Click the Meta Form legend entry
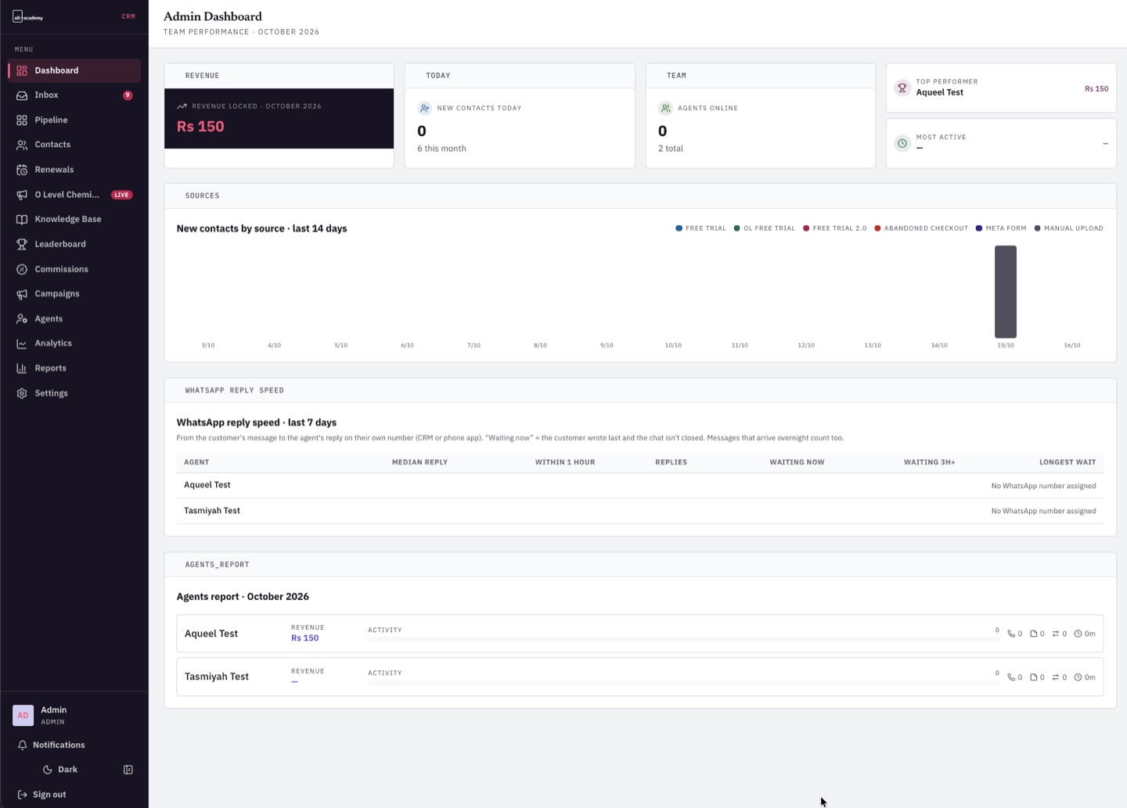This screenshot has width=1127, height=808. coord(1000,228)
